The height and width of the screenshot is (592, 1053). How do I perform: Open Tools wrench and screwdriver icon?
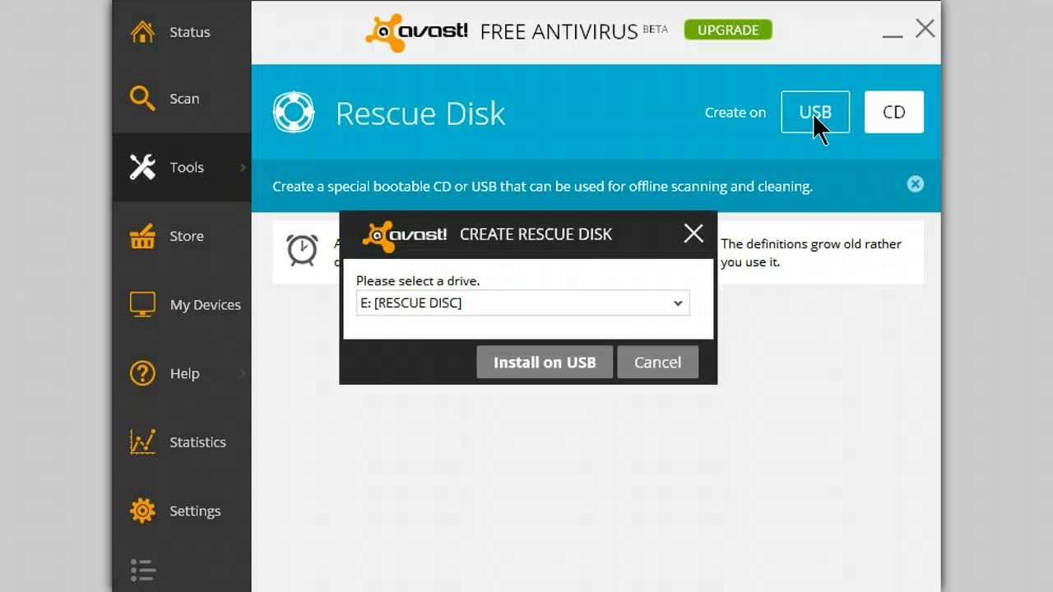tap(142, 167)
